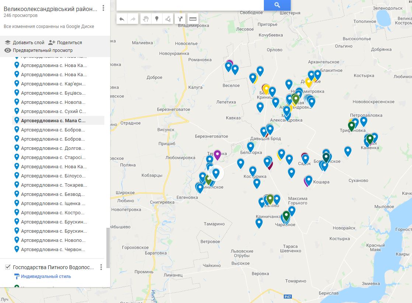Image resolution: width=412 pixels, height=303 pixels.
Task: Open map options three-dot menu beside title
Action: [x=103, y=8]
